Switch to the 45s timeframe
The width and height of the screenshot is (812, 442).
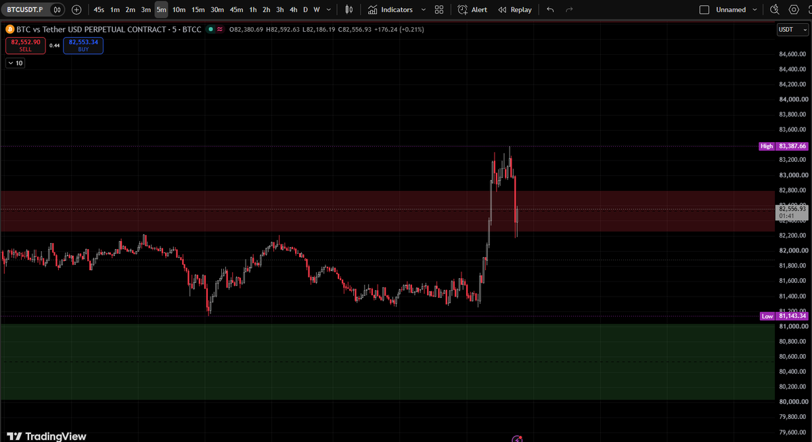coord(99,9)
